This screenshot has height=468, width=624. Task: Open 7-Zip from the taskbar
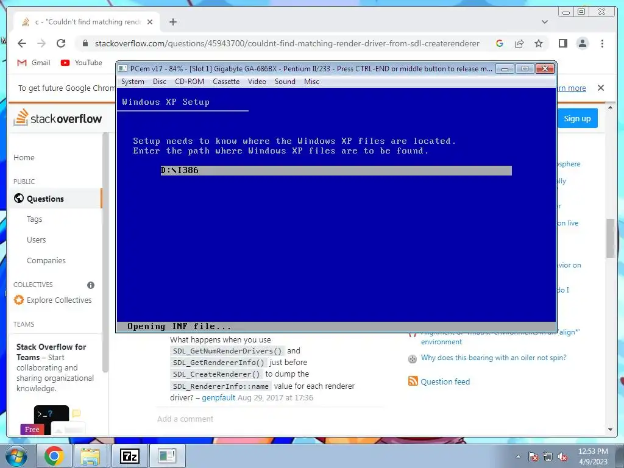pos(130,456)
